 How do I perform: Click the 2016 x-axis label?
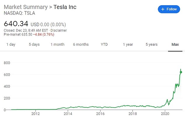coord(100,114)
